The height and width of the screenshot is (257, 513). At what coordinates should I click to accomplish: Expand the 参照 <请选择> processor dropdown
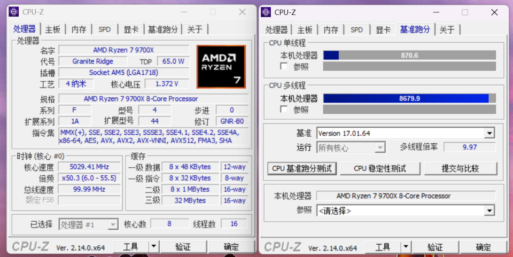click(489, 211)
